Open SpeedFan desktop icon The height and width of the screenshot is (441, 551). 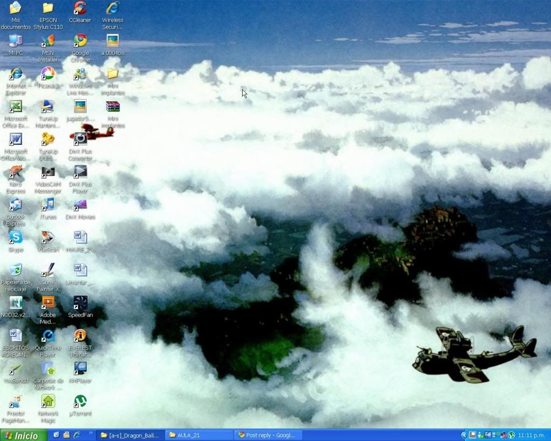click(80, 303)
